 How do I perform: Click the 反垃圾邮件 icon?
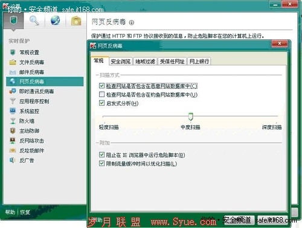pos(13,151)
